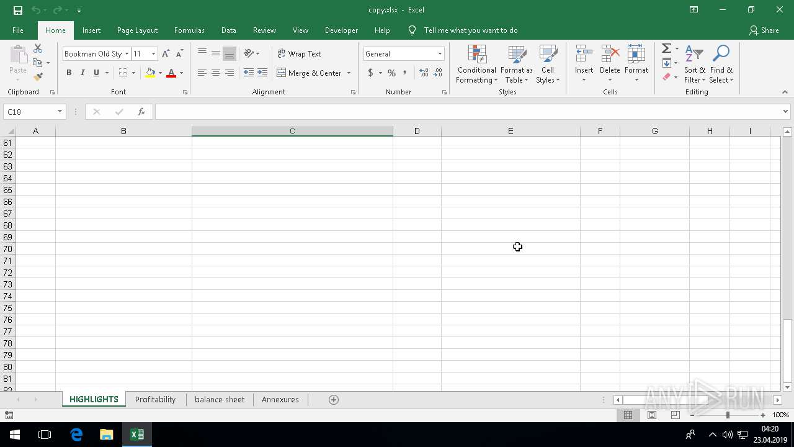Click the Name Box showing C18
Viewport: 794px width, 447px height.
tap(34, 112)
